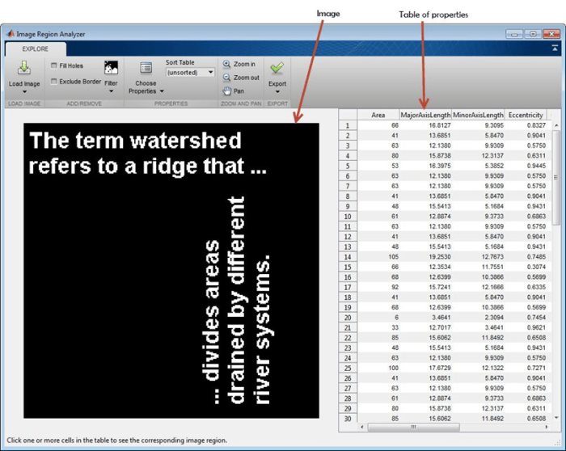The width and height of the screenshot is (566, 451).
Task: Toggle the Exclude Border checkbox
Action: point(54,82)
